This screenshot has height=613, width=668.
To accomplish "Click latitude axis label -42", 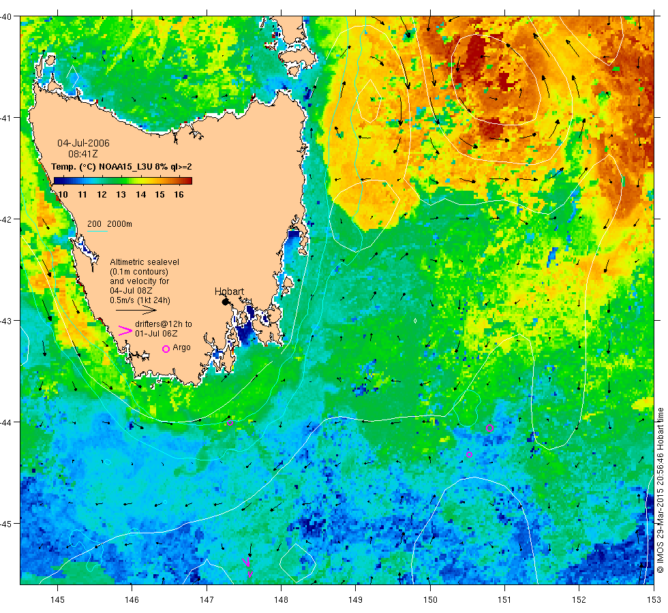I will tap(6, 219).
